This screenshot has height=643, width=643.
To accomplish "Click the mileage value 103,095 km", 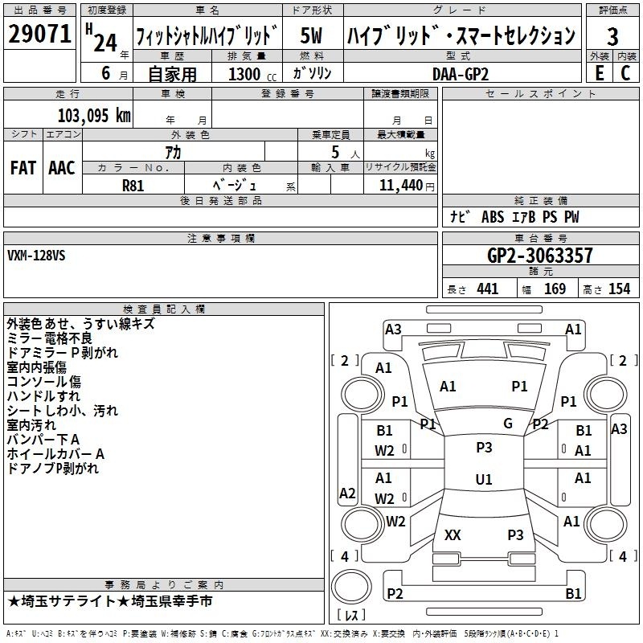I will point(94,115).
